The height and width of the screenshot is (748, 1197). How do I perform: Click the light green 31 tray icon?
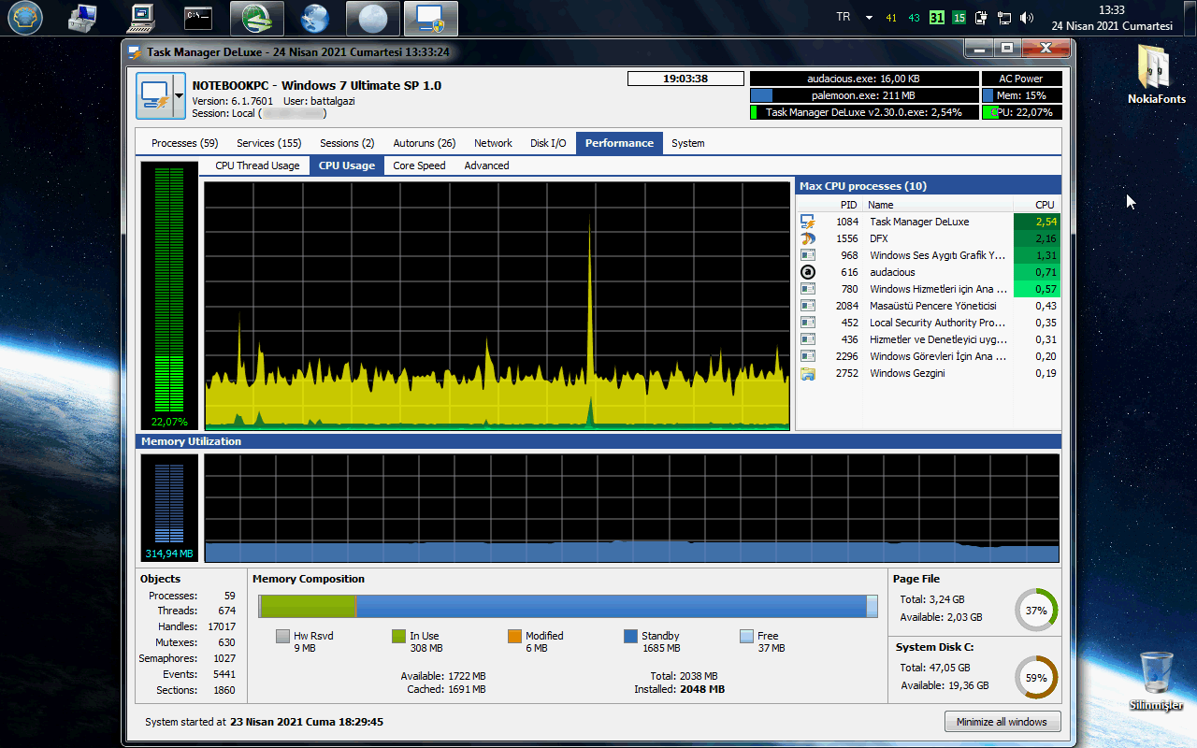[937, 18]
